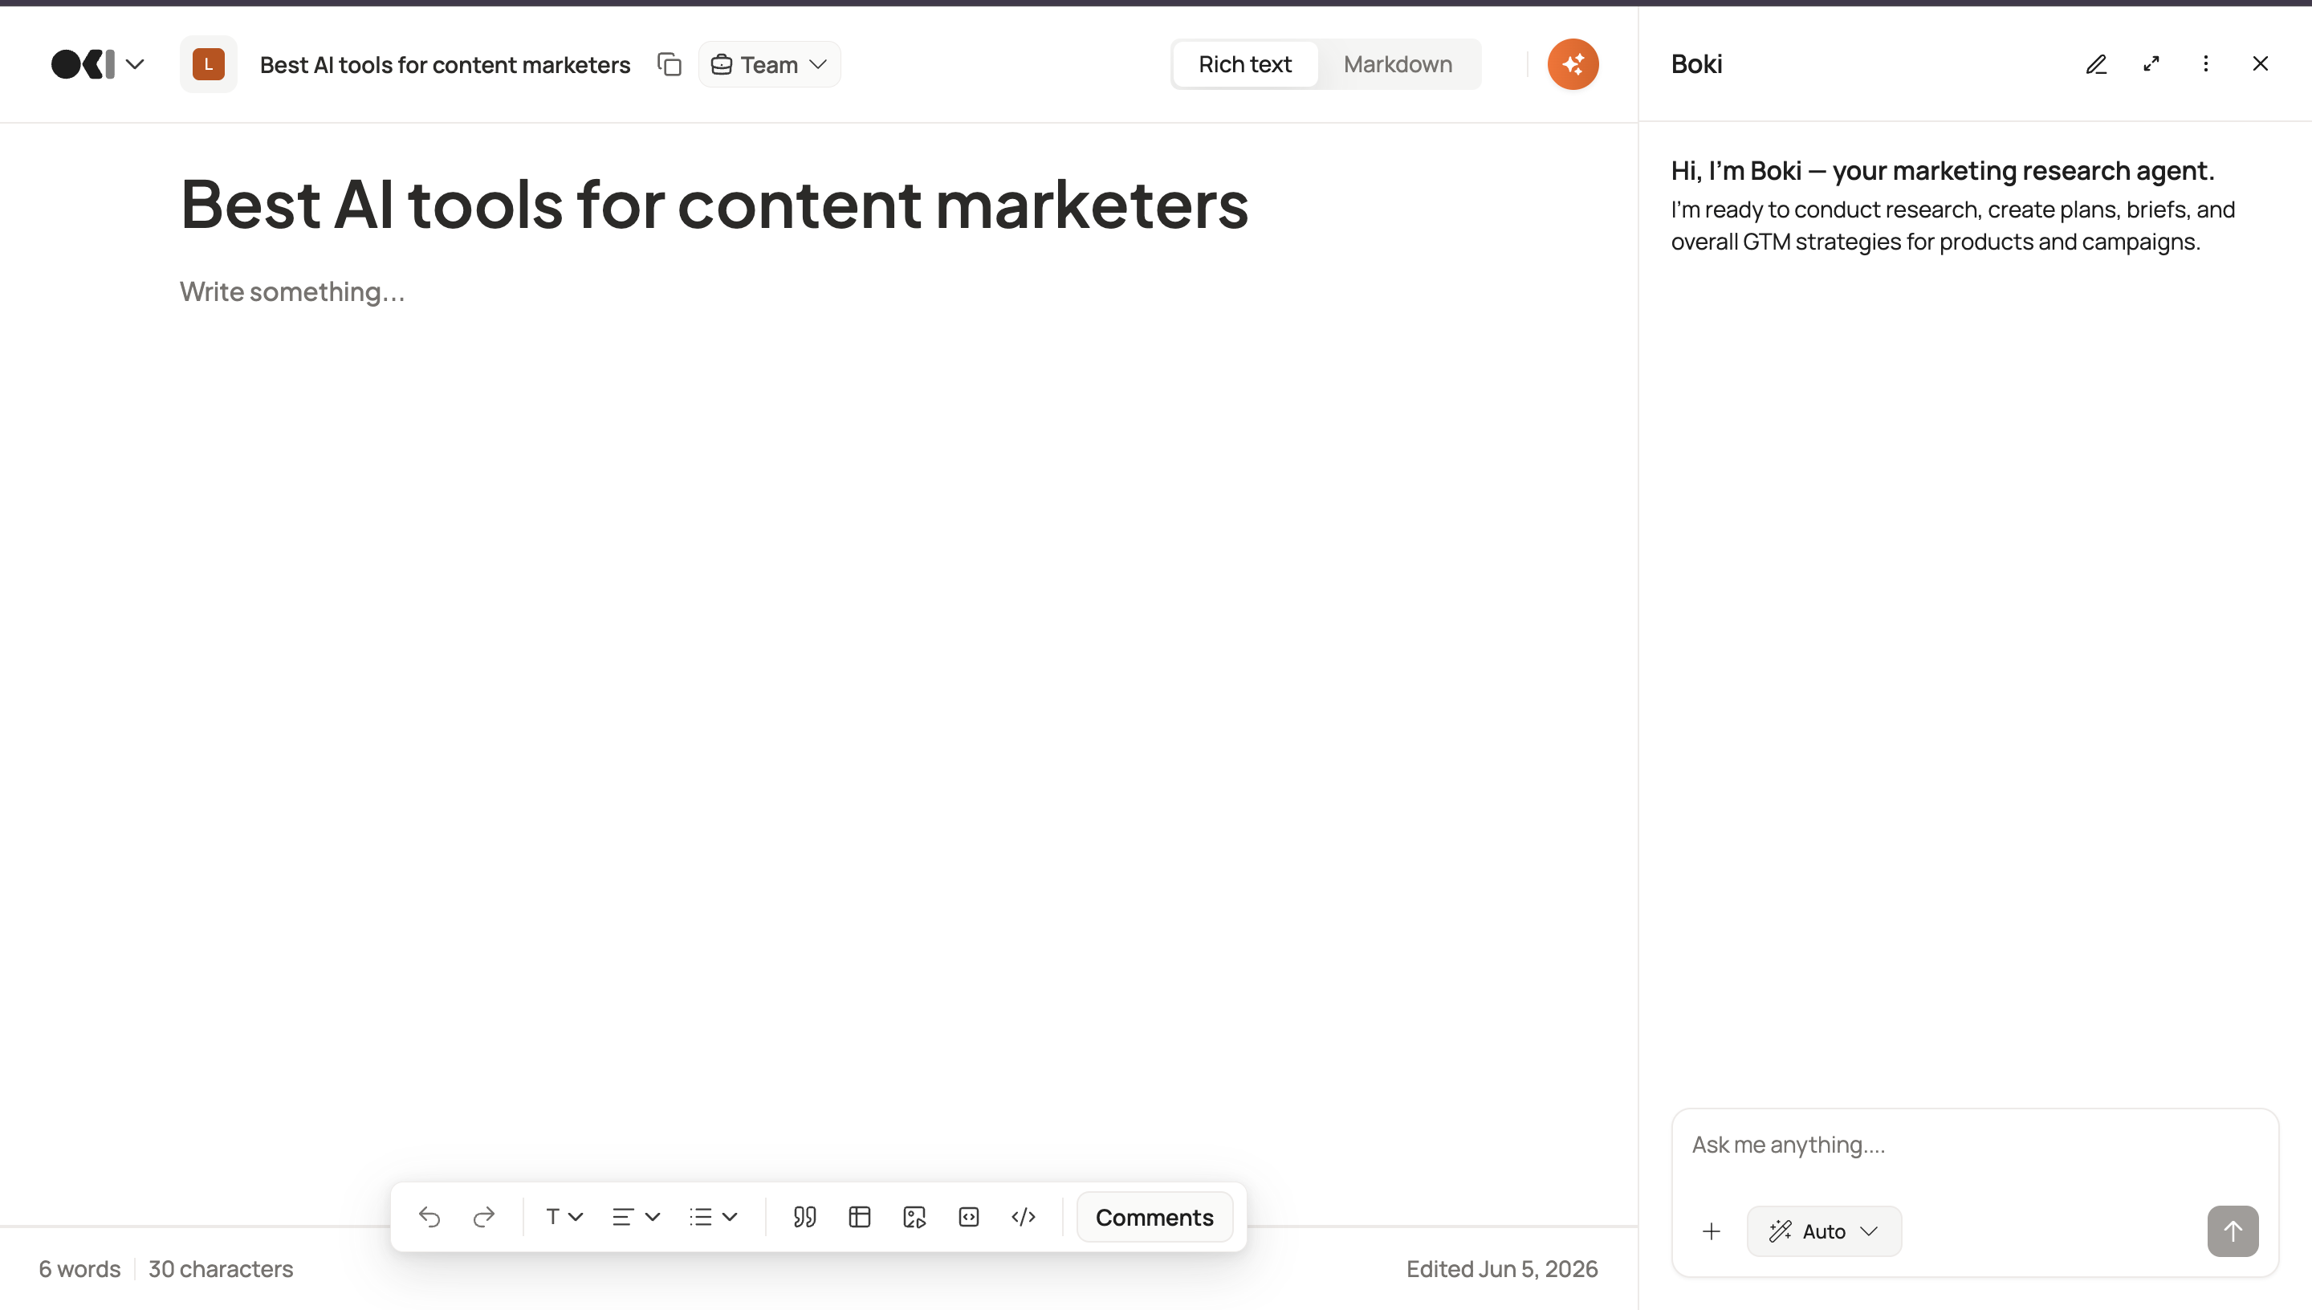Click the orange L document icon
Image resolution: width=2312 pixels, height=1310 pixels.
tap(209, 64)
